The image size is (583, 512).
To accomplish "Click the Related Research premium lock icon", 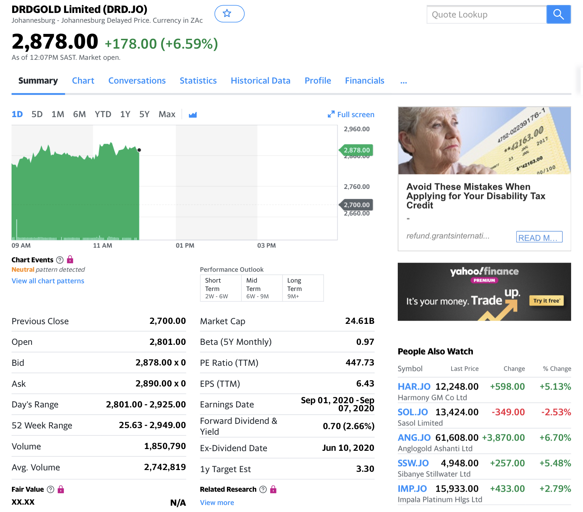I will tap(273, 489).
